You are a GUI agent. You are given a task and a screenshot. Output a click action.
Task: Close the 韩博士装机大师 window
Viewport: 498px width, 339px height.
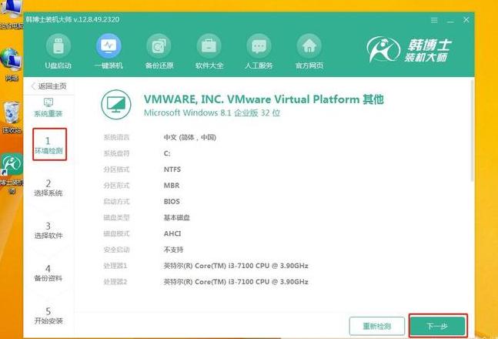point(466,20)
